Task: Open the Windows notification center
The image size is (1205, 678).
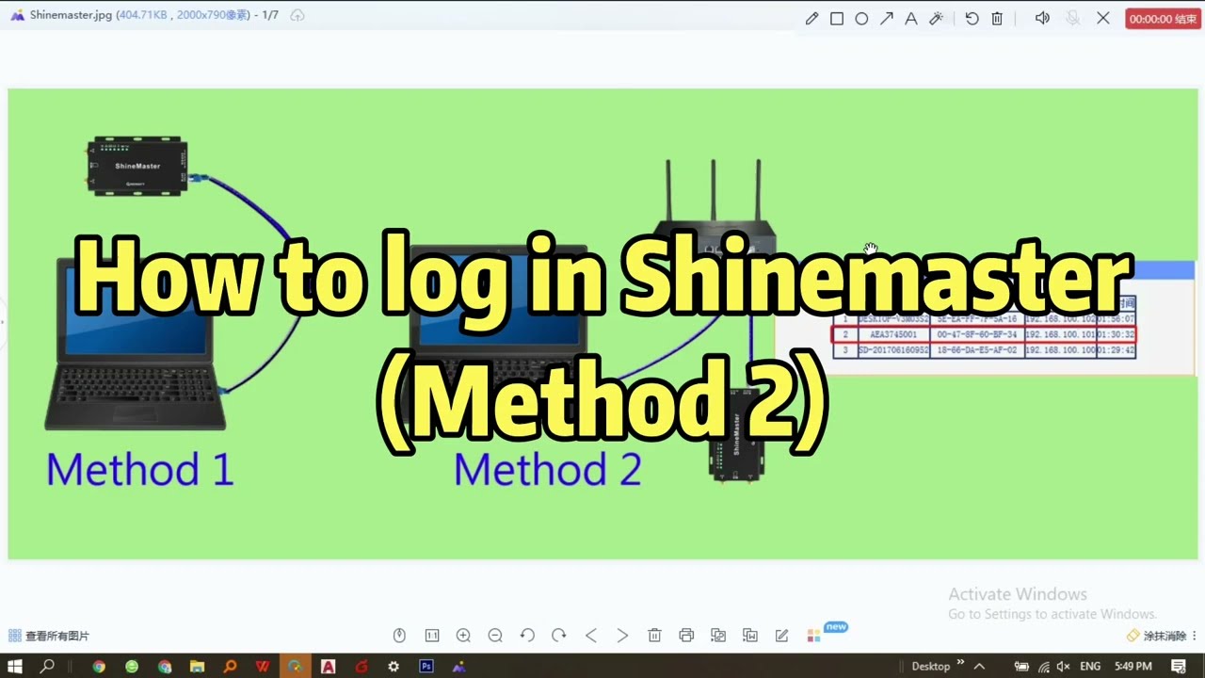Action: tap(1179, 667)
